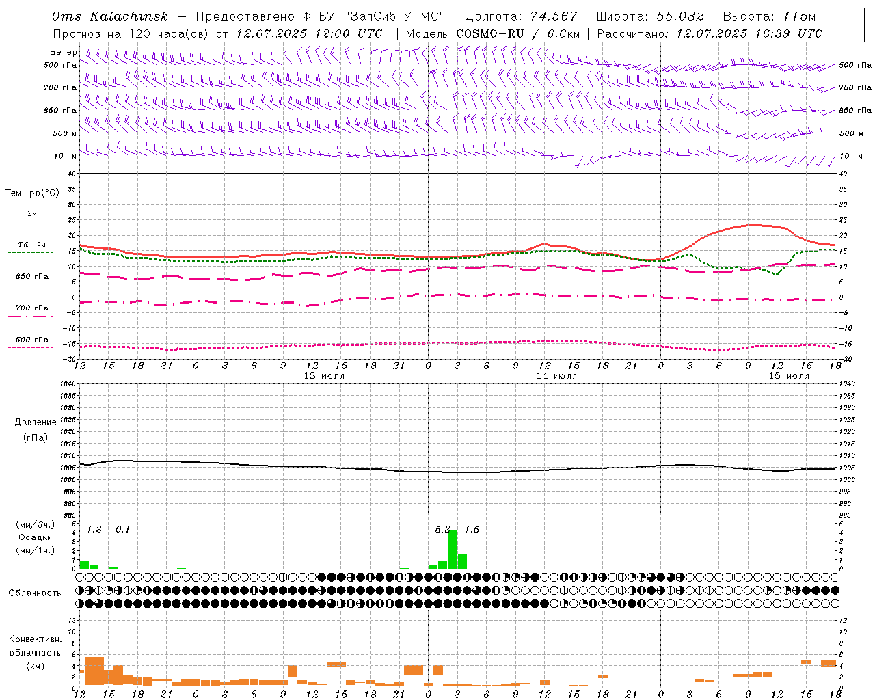Click the 14 июля date label
Screen dimensions: 875x700
click(x=556, y=376)
